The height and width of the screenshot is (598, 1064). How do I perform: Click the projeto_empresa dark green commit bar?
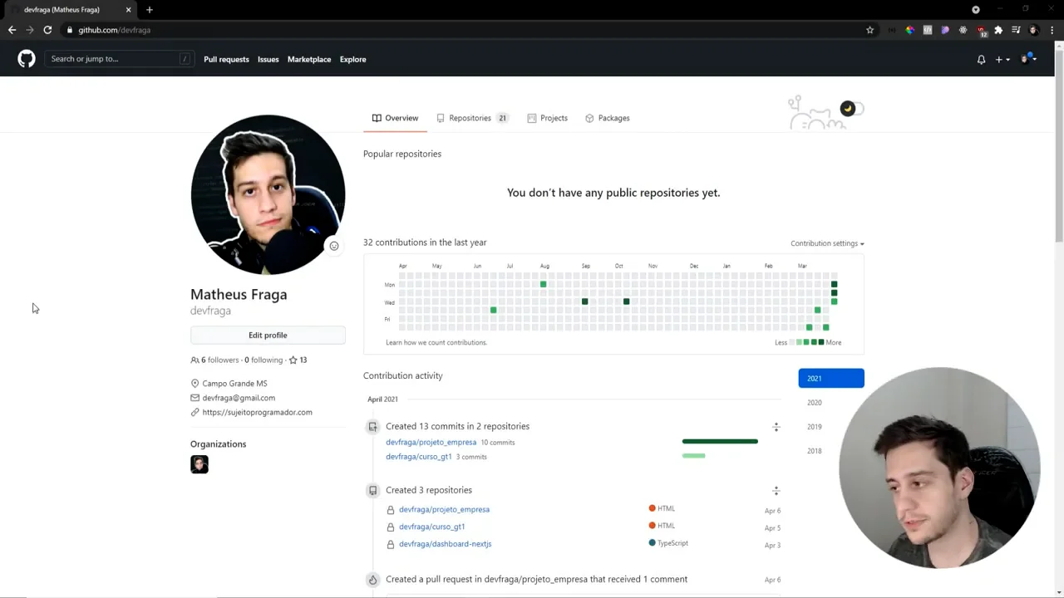[720, 441]
